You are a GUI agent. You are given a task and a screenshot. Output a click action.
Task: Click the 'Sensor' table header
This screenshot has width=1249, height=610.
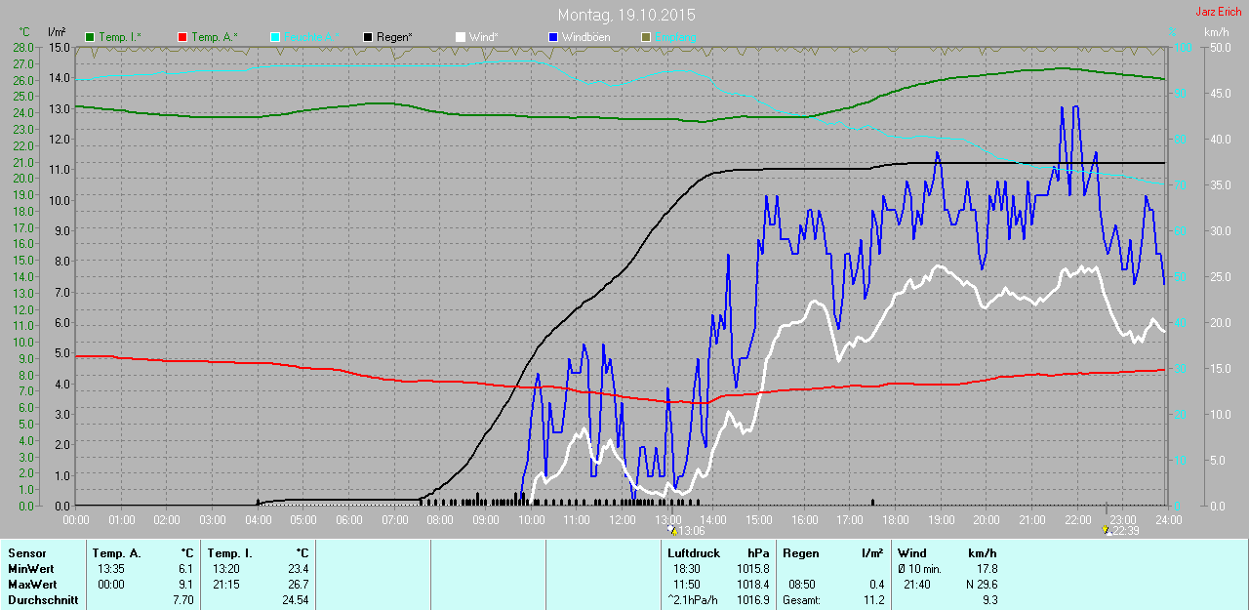point(26,553)
